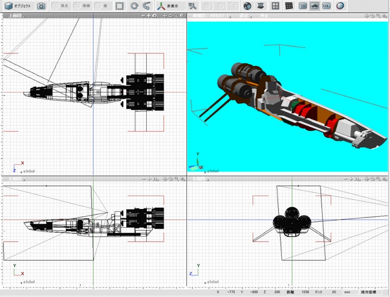
Task: Toggle the car-shaped shading mode button
Action: tap(315, 6)
